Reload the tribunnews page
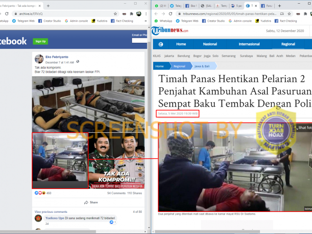The height and width of the screenshot is (234, 312). (x=171, y=14)
